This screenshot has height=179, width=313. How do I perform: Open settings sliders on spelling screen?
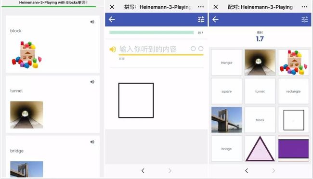click(201, 19)
